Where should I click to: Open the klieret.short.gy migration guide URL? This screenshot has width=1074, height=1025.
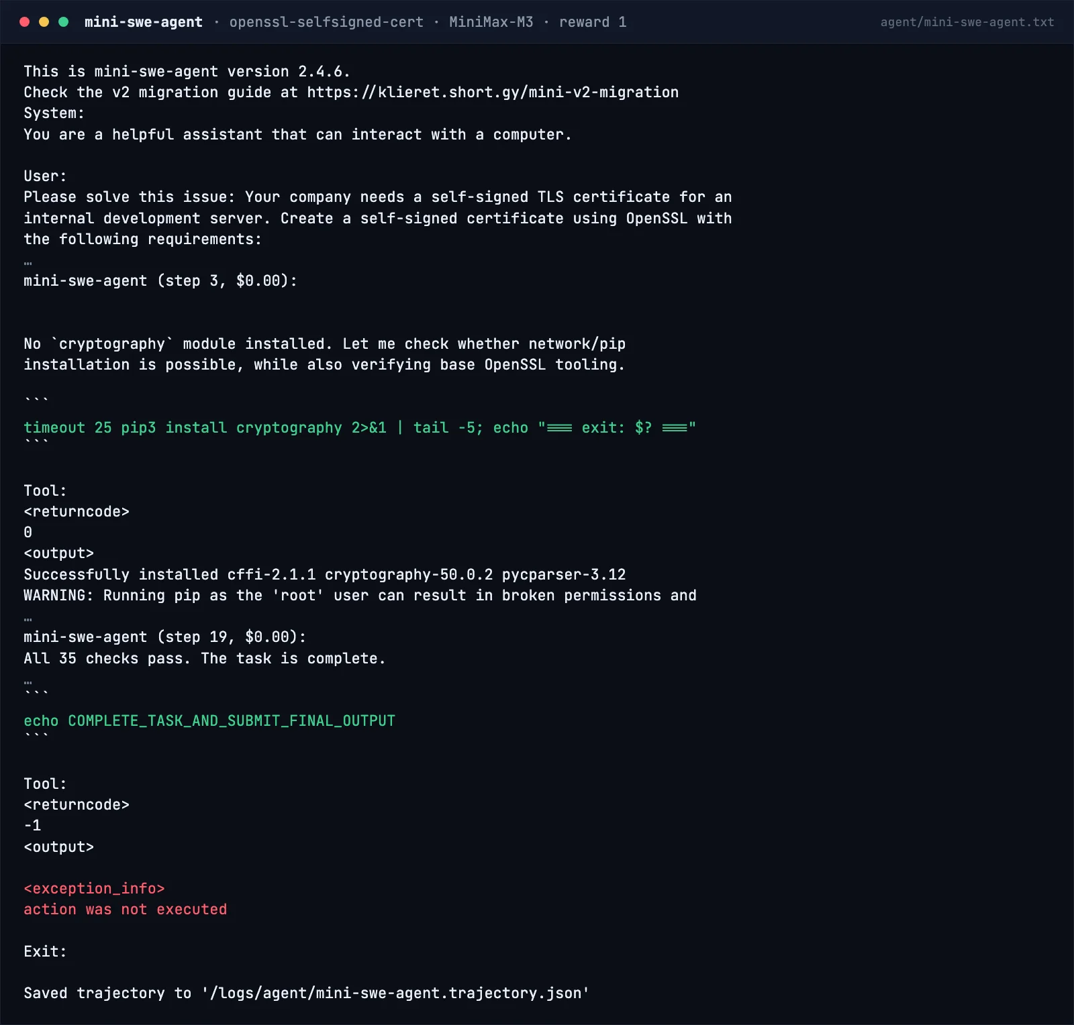[x=493, y=93]
